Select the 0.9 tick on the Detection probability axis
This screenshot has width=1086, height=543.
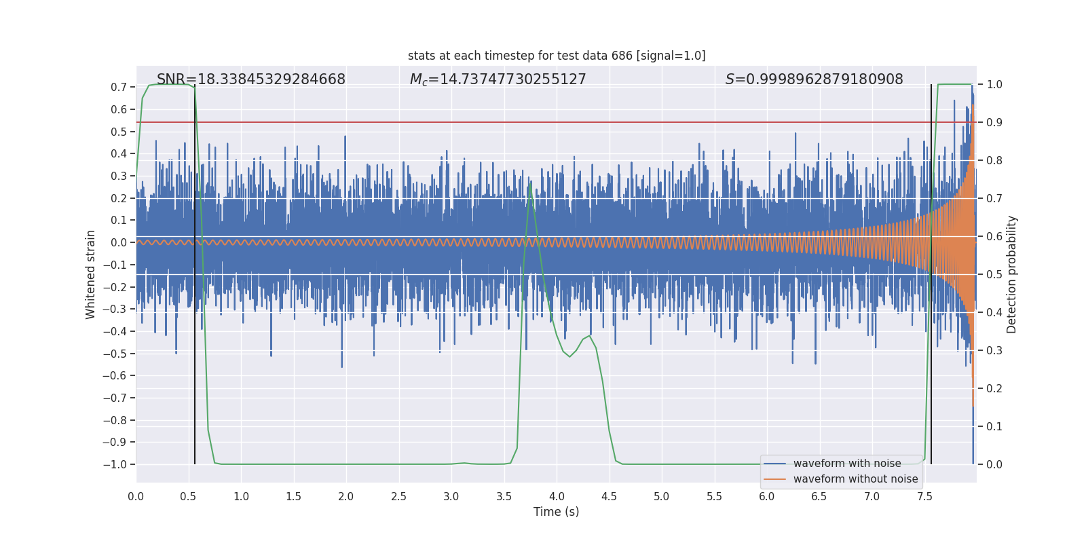click(994, 122)
